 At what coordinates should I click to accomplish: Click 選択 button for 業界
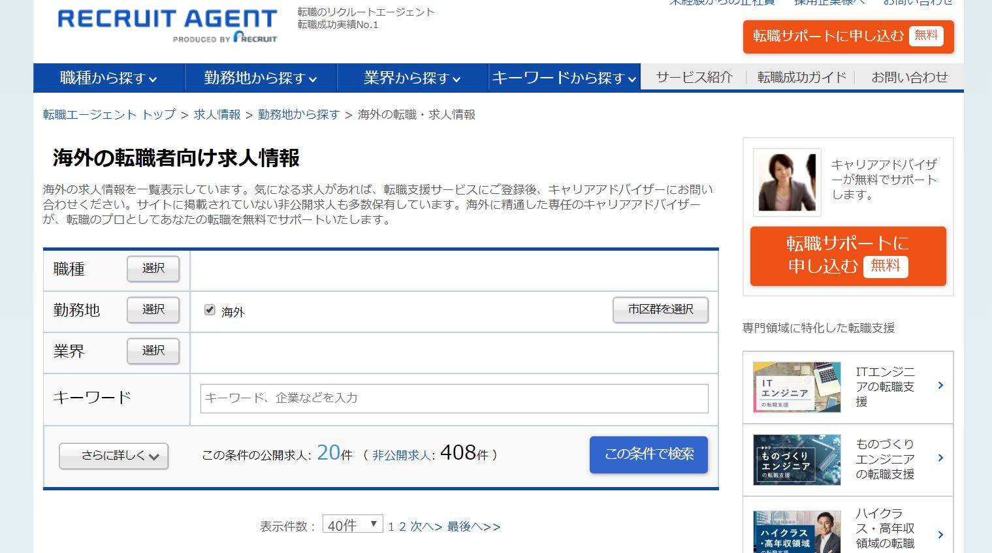tap(153, 351)
